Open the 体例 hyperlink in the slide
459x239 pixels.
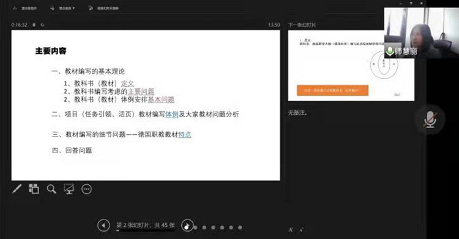(x=172, y=114)
